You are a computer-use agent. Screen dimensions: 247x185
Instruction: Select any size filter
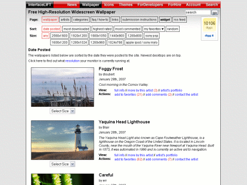click(45, 35)
